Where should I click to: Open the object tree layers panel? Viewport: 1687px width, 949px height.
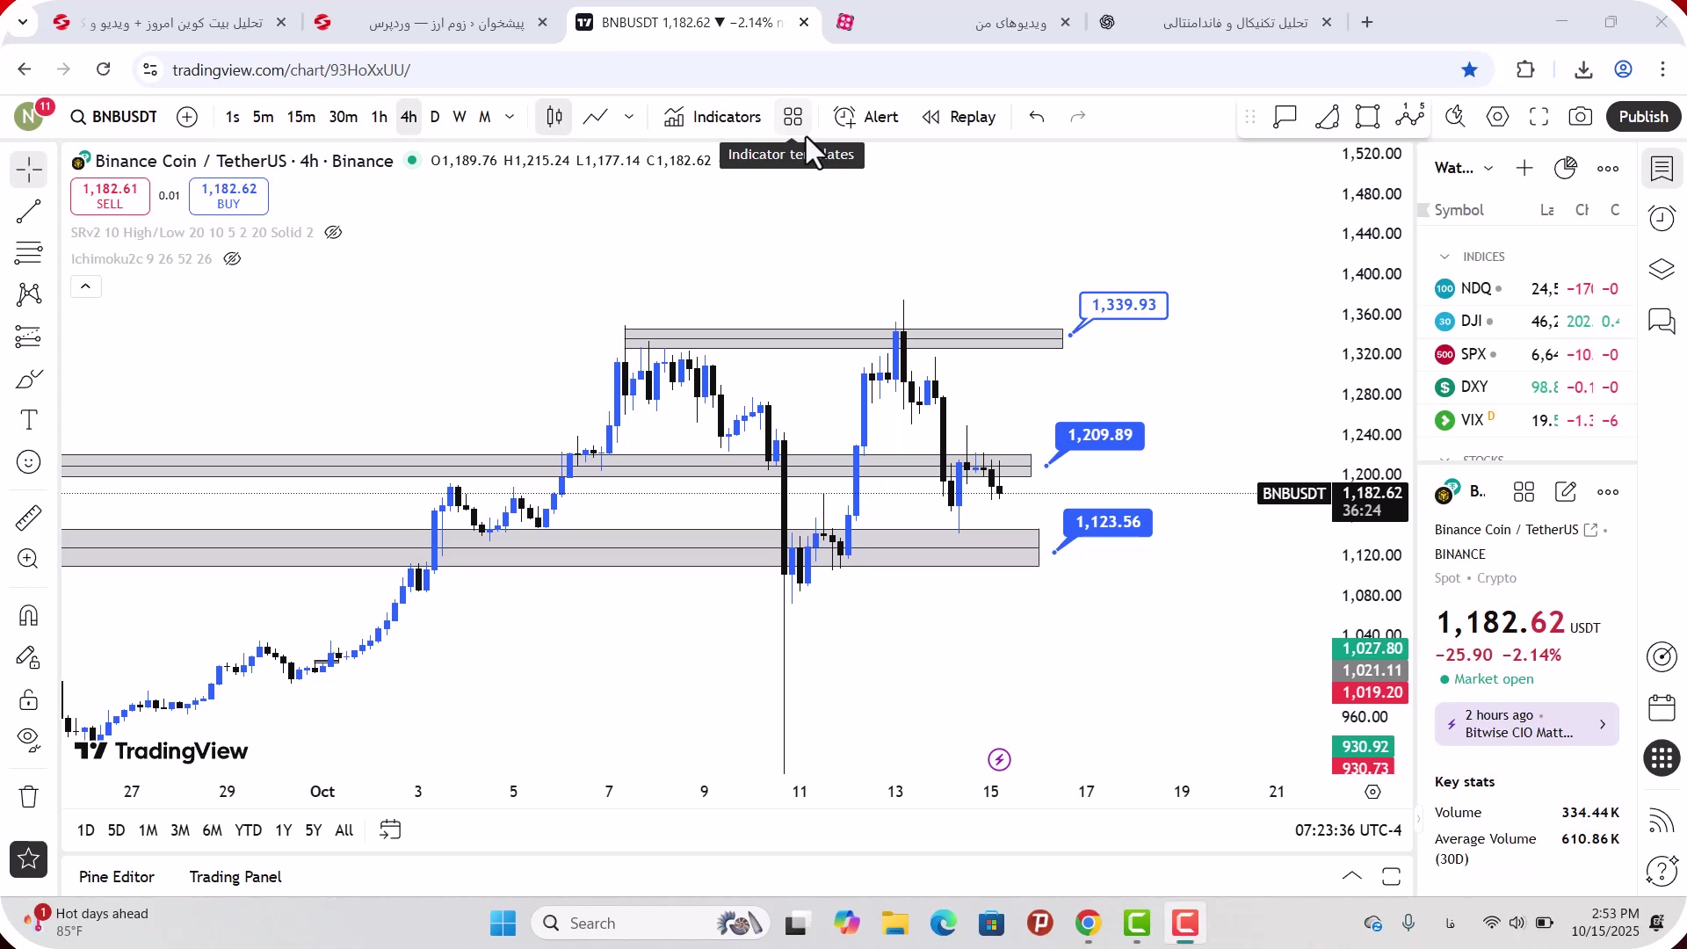coord(1662,269)
